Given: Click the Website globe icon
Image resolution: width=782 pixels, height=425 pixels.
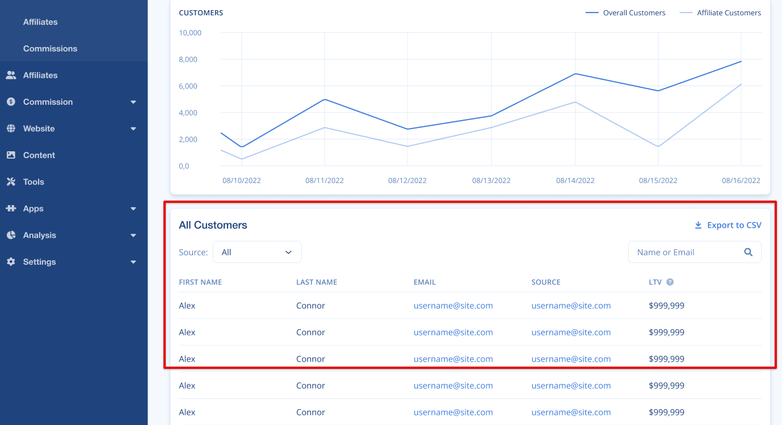Looking at the screenshot, I should coord(11,129).
